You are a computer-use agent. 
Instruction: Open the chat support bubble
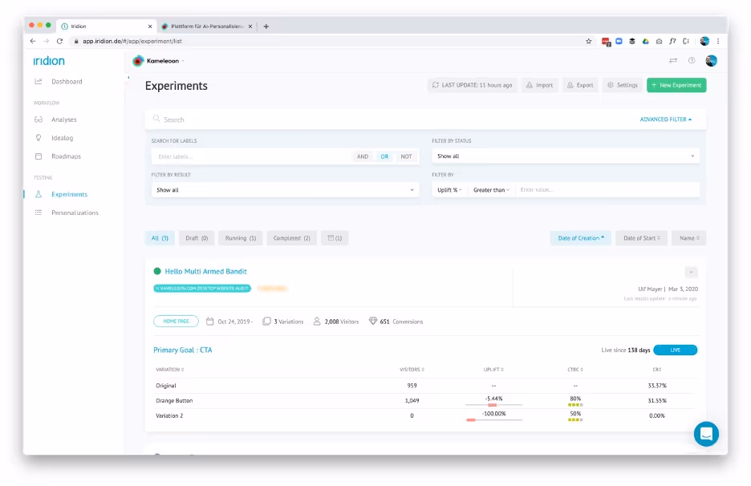[706, 434]
